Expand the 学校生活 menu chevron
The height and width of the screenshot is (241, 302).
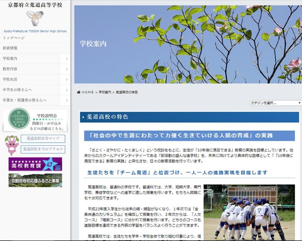tap(67, 79)
